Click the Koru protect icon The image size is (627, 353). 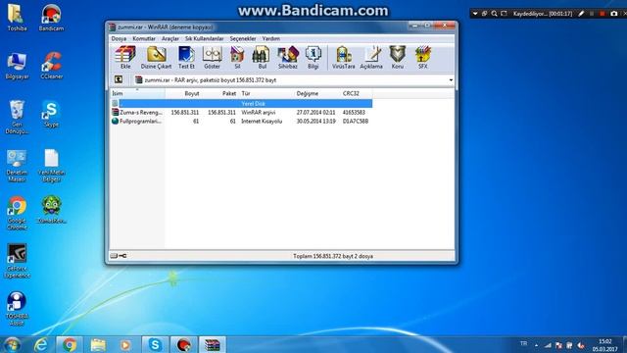tap(398, 57)
